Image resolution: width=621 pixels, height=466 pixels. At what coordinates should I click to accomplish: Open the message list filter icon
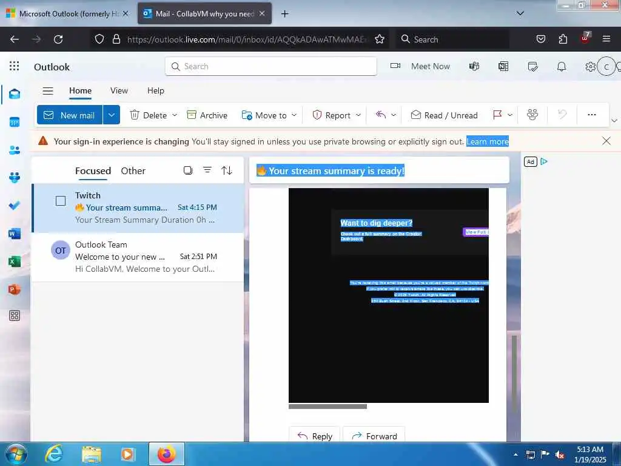(207, 170)
